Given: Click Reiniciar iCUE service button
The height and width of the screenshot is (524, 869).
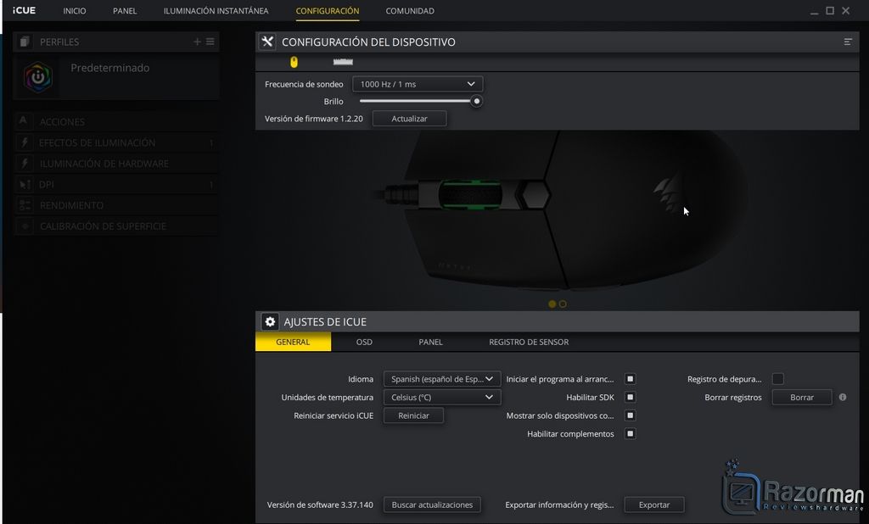Looking at the screenshot, I should pos(413,415).
